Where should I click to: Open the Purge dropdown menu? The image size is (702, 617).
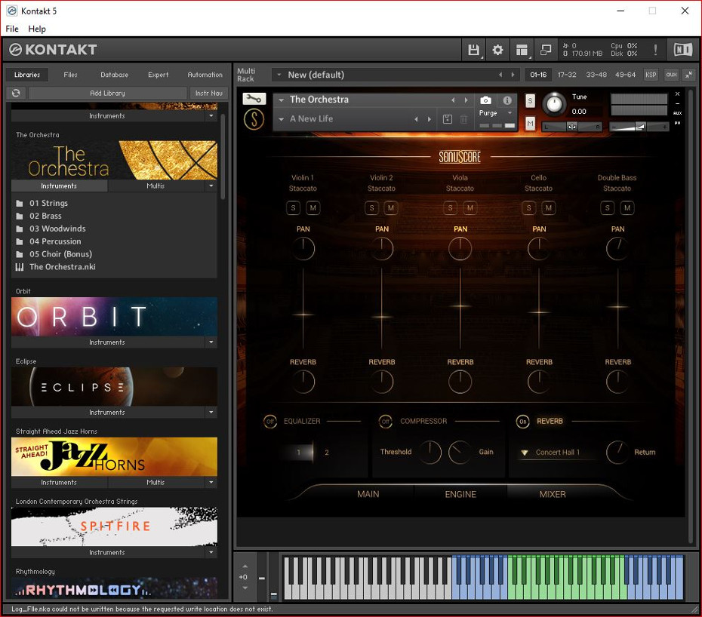[x=510, y=113]
